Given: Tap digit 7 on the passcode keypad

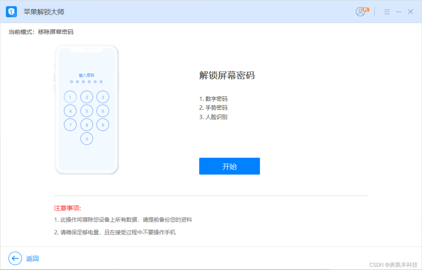Looking at the screenshot, I should click(70, 125).
